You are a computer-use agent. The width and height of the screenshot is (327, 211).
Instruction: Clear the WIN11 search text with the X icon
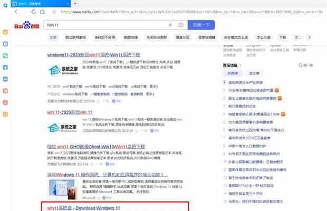[x=170, y=25]
